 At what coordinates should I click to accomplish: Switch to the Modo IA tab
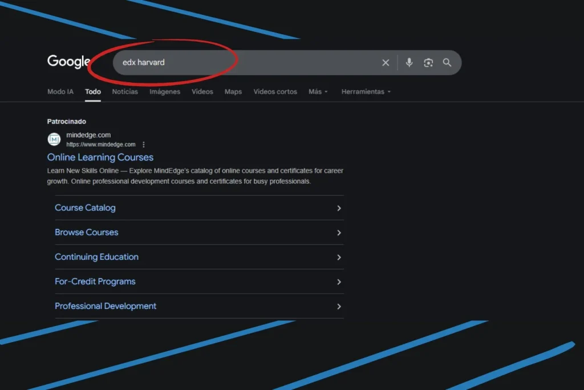[x=60, y=91]
